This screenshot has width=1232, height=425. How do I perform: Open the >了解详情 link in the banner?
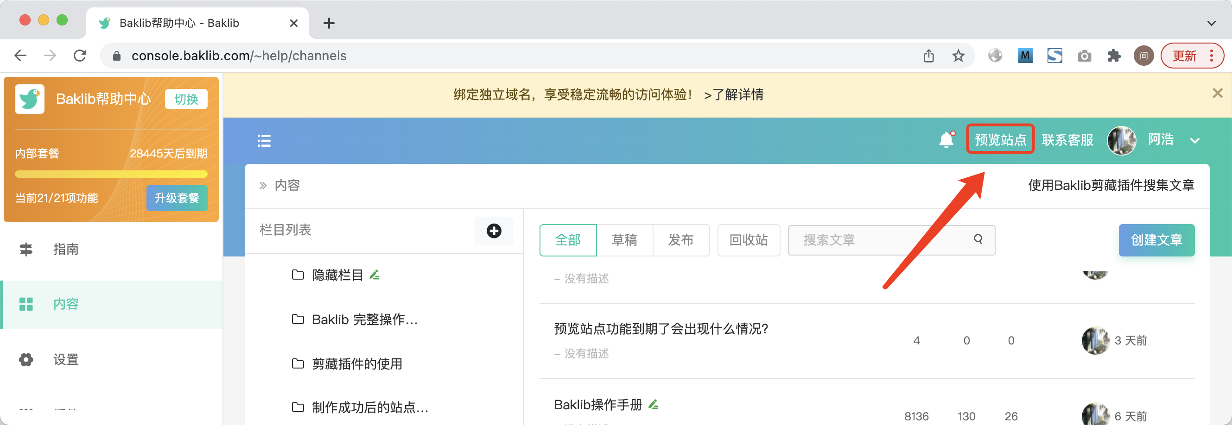tap(733, 94)
